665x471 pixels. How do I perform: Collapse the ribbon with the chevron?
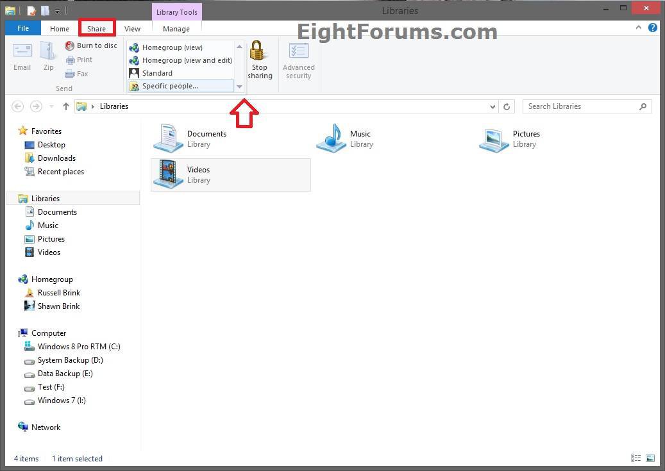coord(639,28)
